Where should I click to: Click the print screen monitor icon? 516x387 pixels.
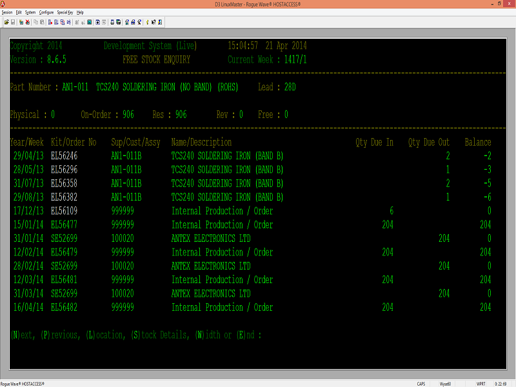(119, 22)
